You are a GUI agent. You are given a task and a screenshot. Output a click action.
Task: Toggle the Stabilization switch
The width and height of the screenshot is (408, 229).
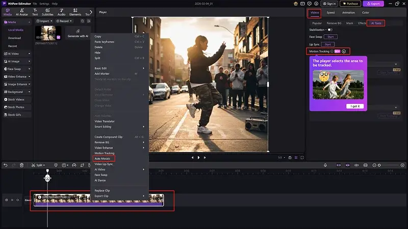pyautogui.click(x=329, y=30)
